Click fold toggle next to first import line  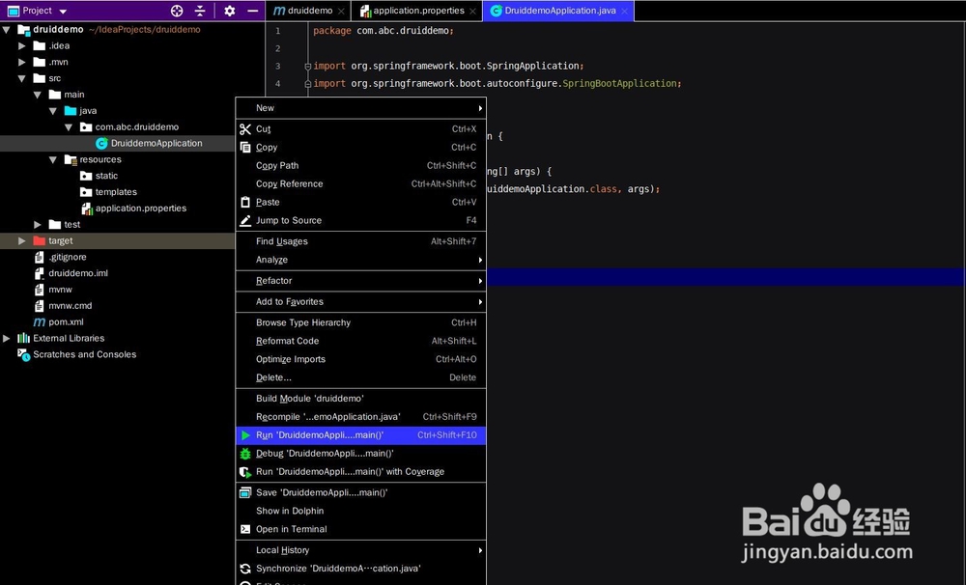tap(307, 66)
